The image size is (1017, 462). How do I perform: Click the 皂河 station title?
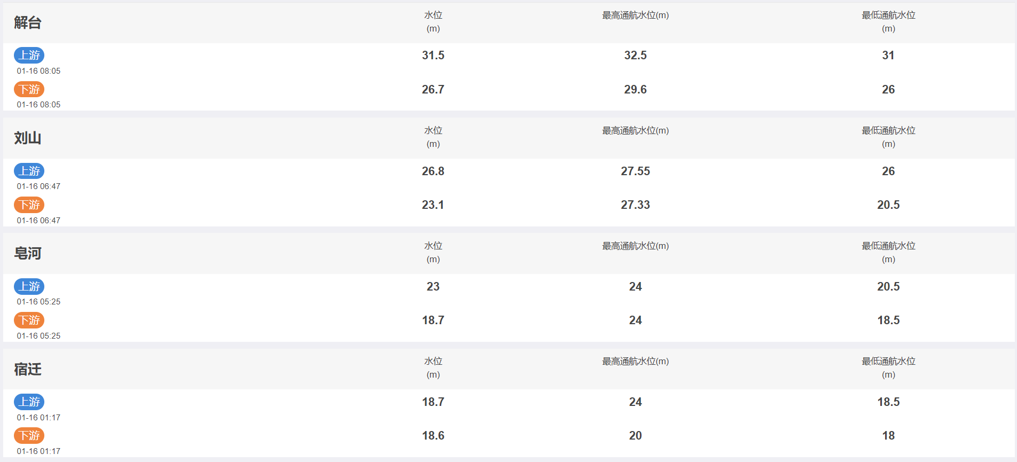[x=28, y=253]
